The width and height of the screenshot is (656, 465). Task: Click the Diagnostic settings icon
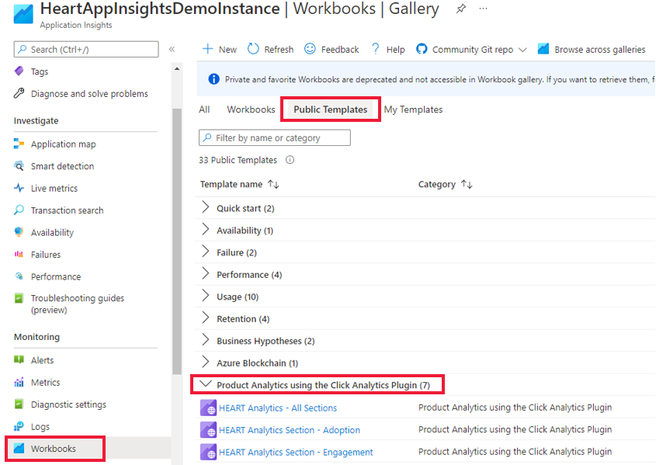point(19,404)
